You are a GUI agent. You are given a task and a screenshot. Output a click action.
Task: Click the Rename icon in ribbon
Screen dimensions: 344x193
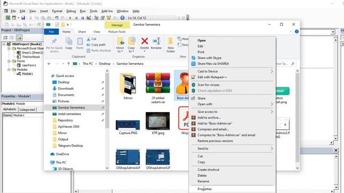tap(156, 41)
